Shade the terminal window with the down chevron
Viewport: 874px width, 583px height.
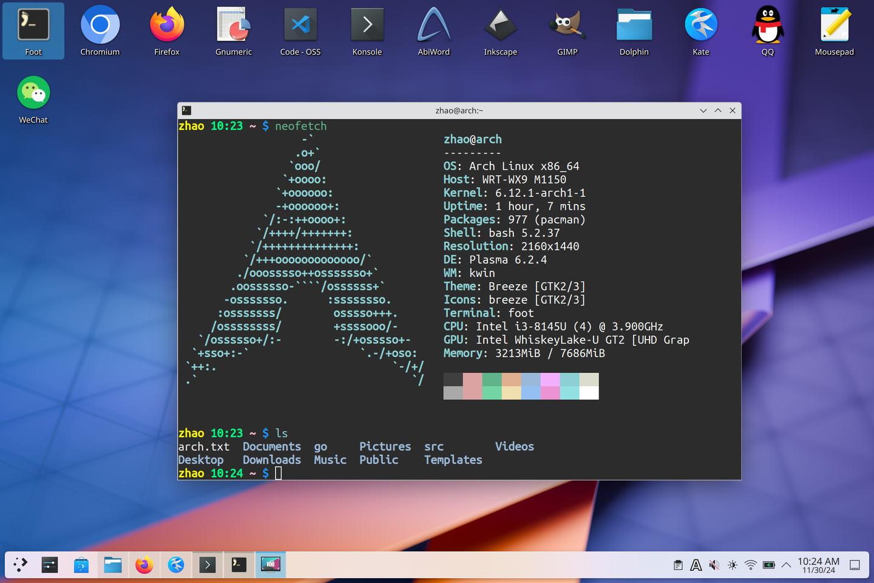click(703, 111)
